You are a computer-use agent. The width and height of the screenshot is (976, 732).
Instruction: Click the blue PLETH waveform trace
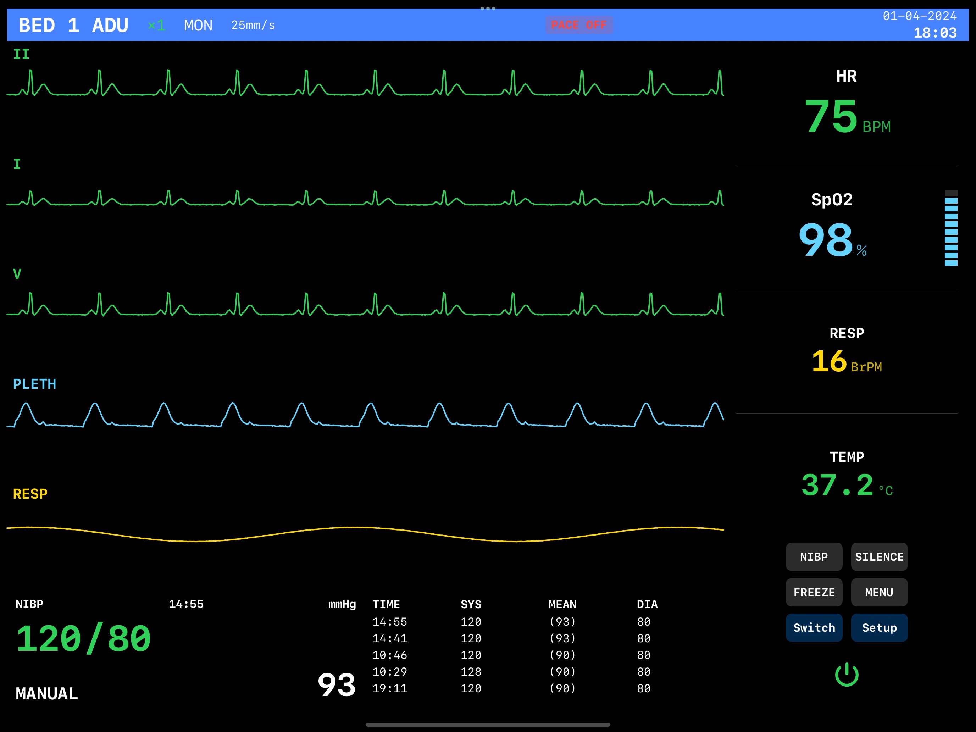pos(365,415)
